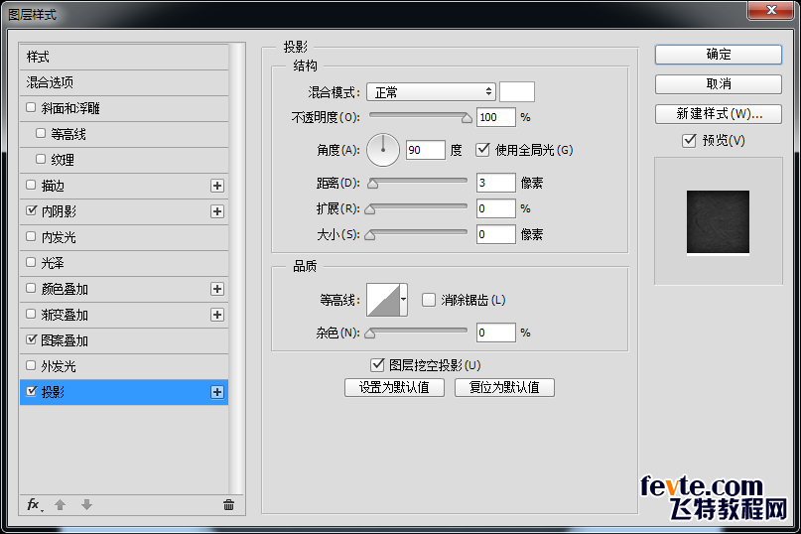Close the 图层样式 dialog

[x=772, y=10]
